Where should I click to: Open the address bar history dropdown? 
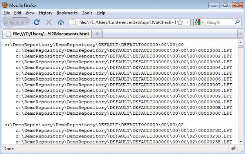coord(187,22)
